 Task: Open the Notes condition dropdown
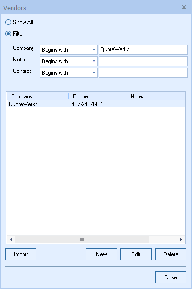[x=69, y=61]
